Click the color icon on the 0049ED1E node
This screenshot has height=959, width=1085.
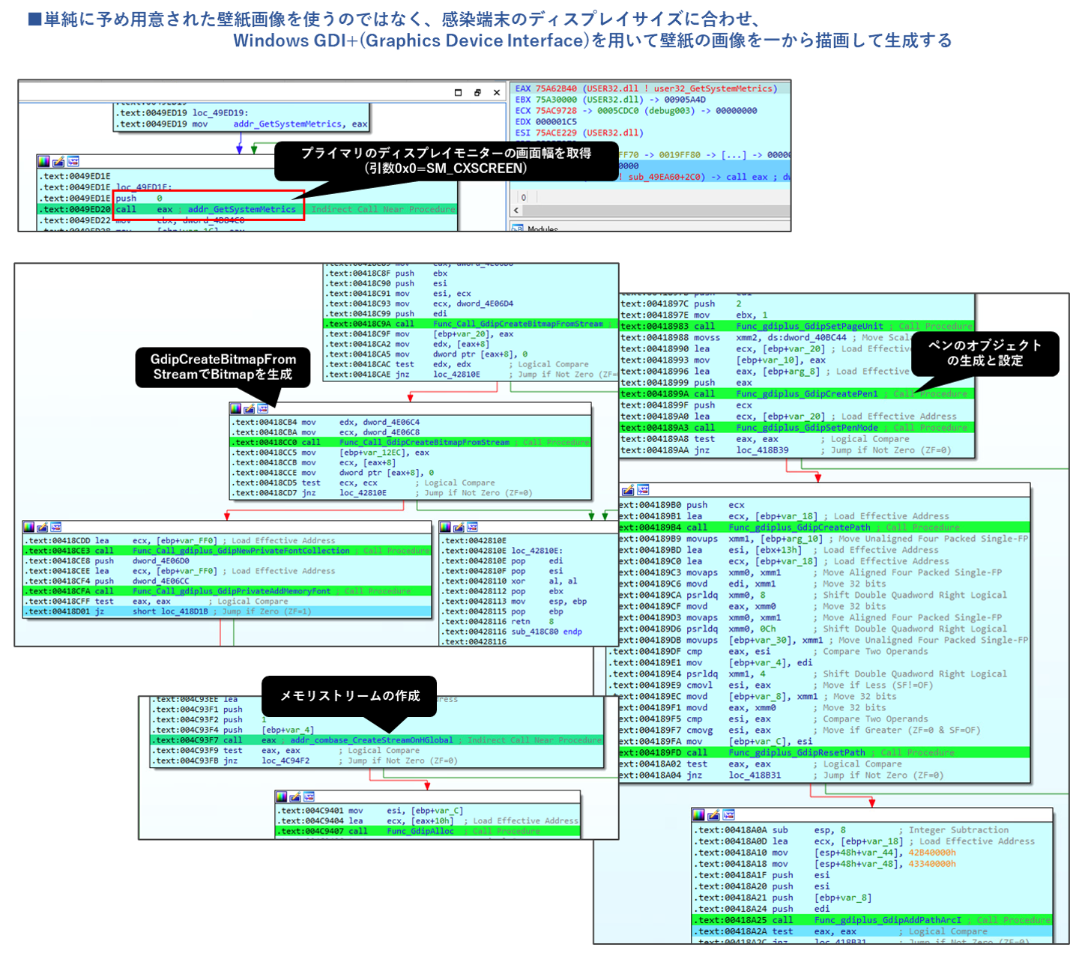44,161
